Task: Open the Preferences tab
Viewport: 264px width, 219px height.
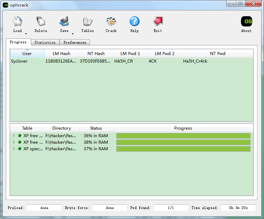Action: 75,42
